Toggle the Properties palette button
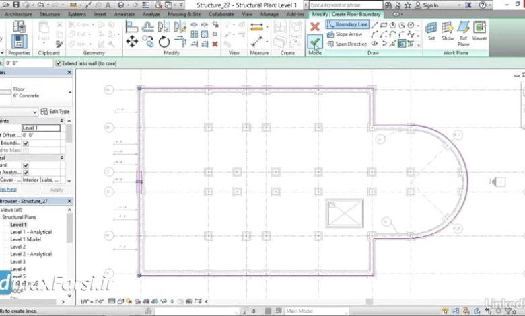This screenshot has height=316, width=525. [x=19, y=42]
